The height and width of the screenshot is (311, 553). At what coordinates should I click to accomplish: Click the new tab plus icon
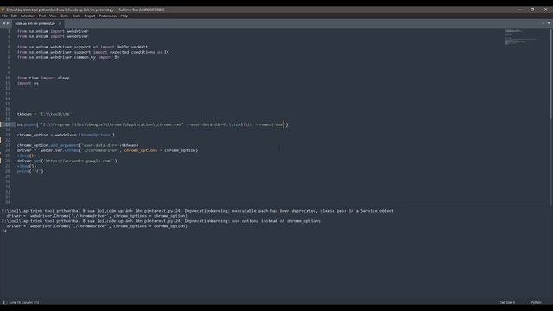543,23
